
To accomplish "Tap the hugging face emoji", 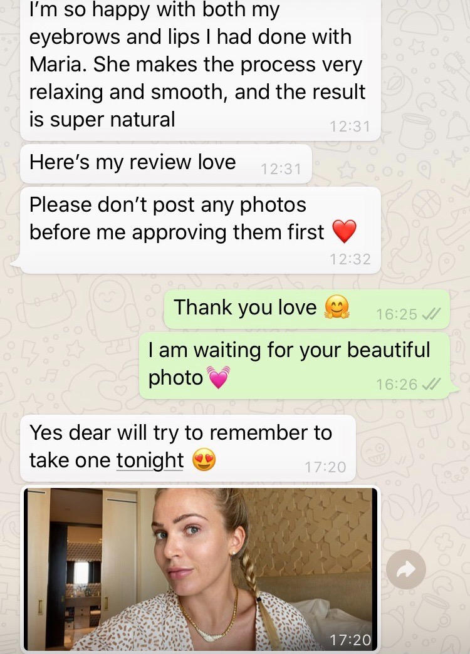I will pyautogui.click(x=337, y=308).
